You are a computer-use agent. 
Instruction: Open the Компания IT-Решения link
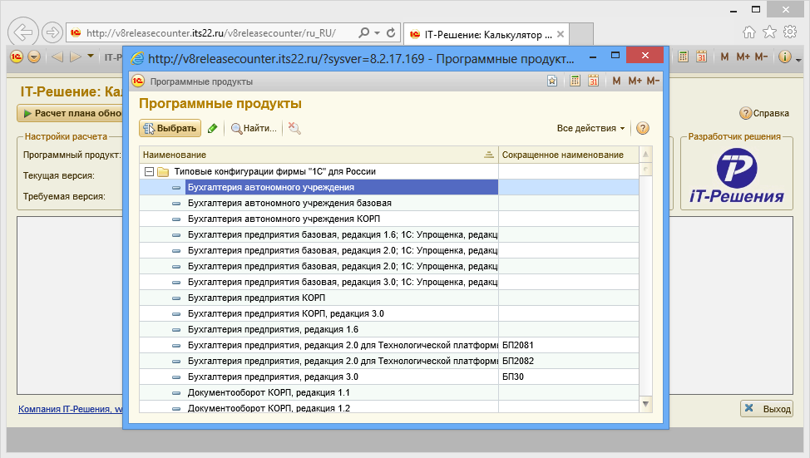[x=70, y=409]
